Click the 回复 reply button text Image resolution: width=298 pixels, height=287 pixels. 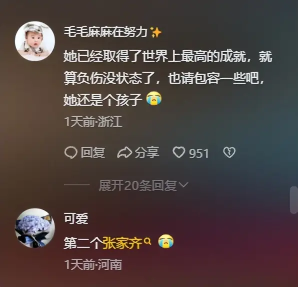pos(92,152)
